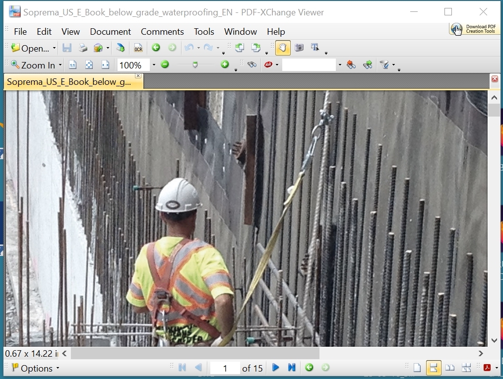Expand the zoom percentage dropdown
Screen dimensions: 503x379
click(154, 65)
